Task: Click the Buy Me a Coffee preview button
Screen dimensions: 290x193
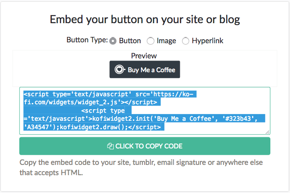Action: (x=145, y=70)
